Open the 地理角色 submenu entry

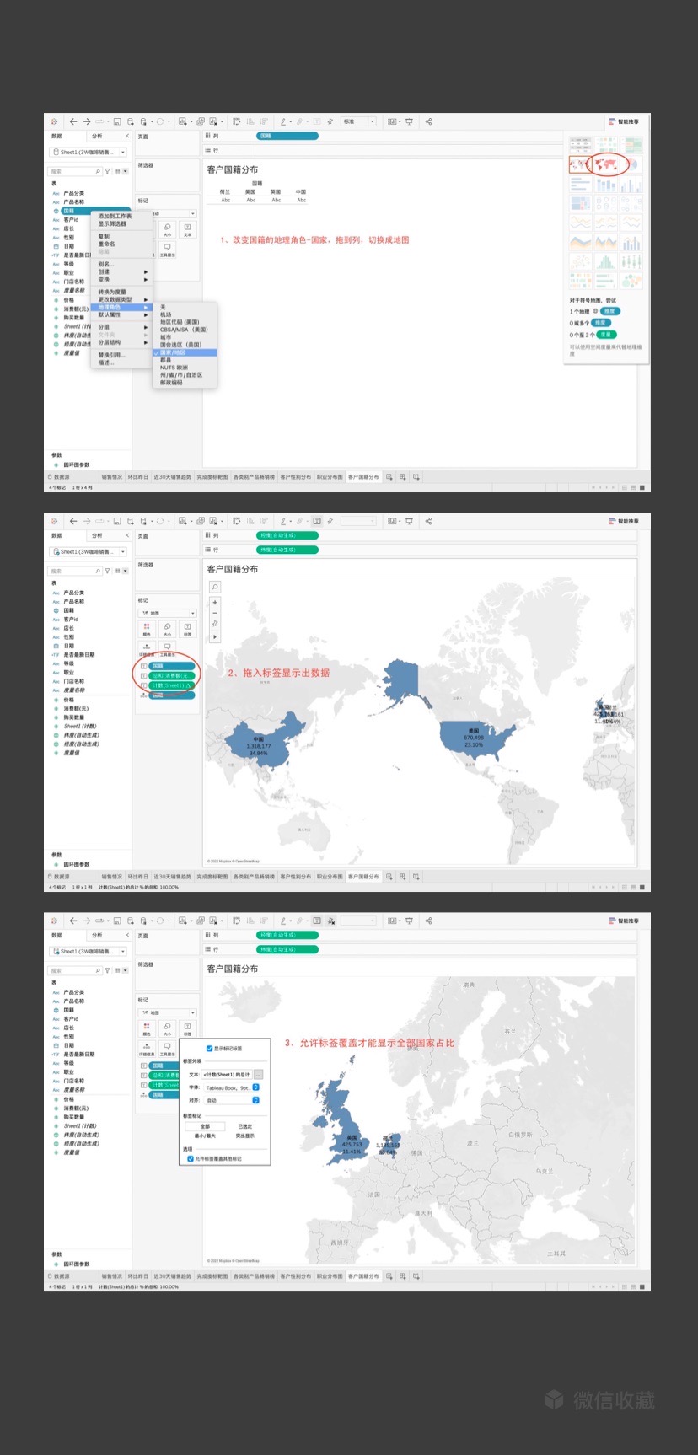[x=122, y=307]
